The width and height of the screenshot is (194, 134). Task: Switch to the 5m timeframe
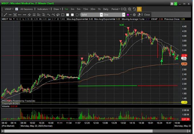pyautogui.click(x=78, y=9)
